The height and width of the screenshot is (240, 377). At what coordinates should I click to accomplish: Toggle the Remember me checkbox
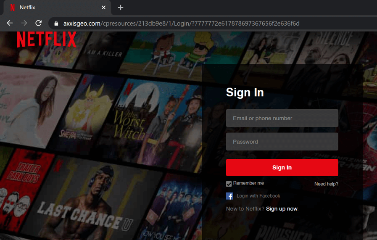click(229, 184)
